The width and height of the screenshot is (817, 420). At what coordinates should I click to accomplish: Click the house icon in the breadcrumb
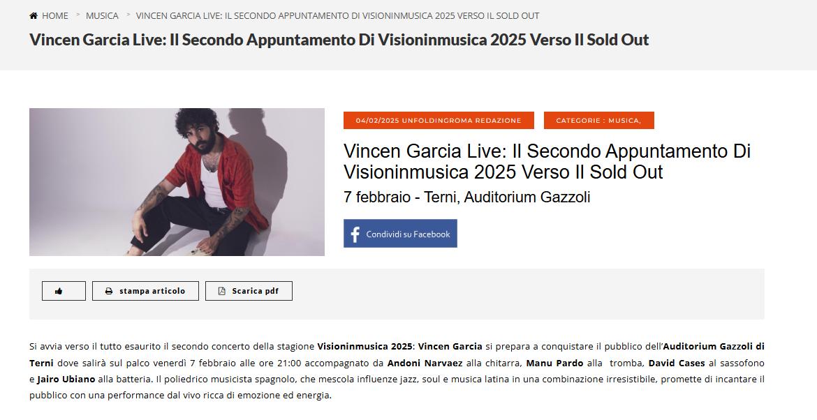click(x=34, y=15)
